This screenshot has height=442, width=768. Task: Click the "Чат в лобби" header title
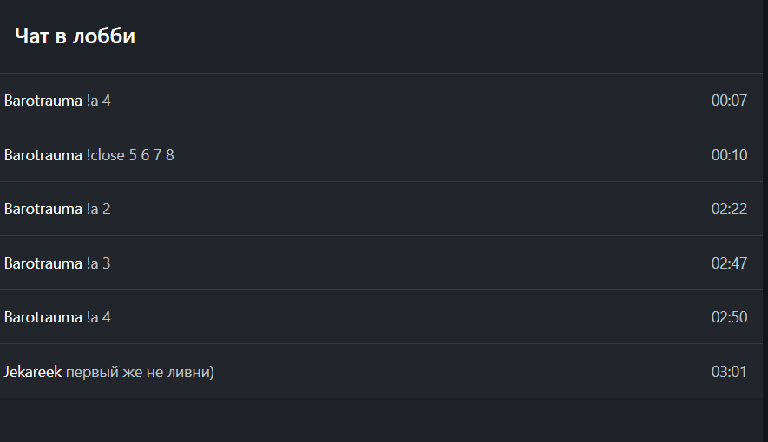(75, 36)
